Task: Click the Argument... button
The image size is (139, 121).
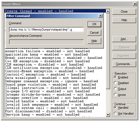Action: [x=124, y=56]
